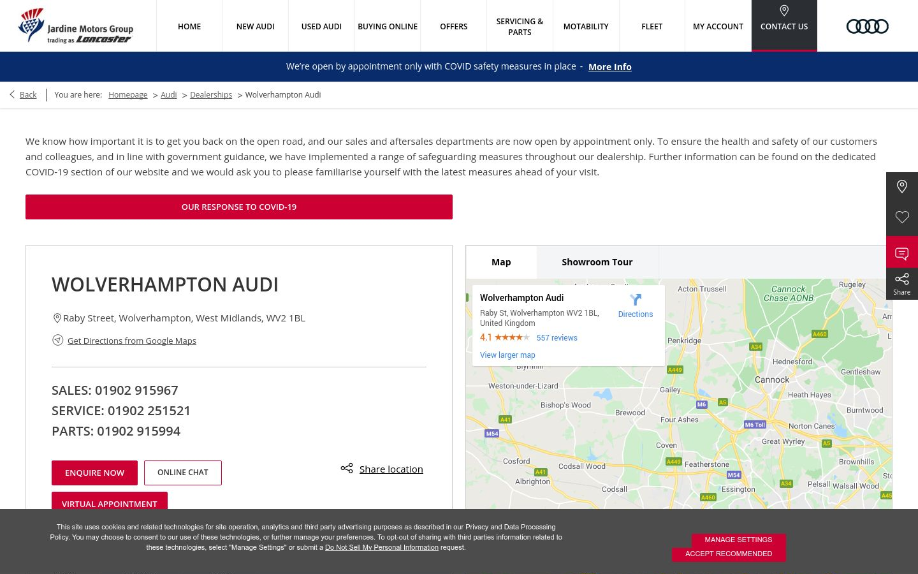Click Directions text on map card

tap(636, 314)
